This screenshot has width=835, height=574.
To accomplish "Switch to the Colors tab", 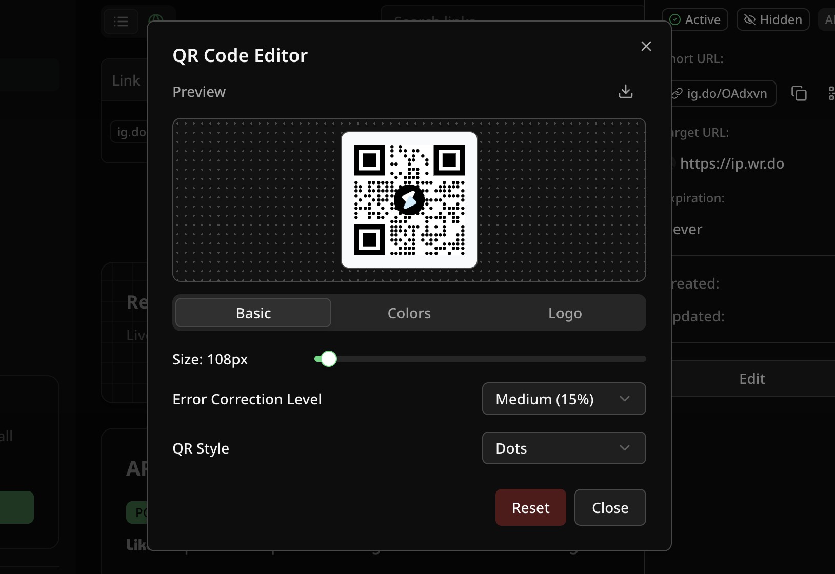I will tap(409, 313).
